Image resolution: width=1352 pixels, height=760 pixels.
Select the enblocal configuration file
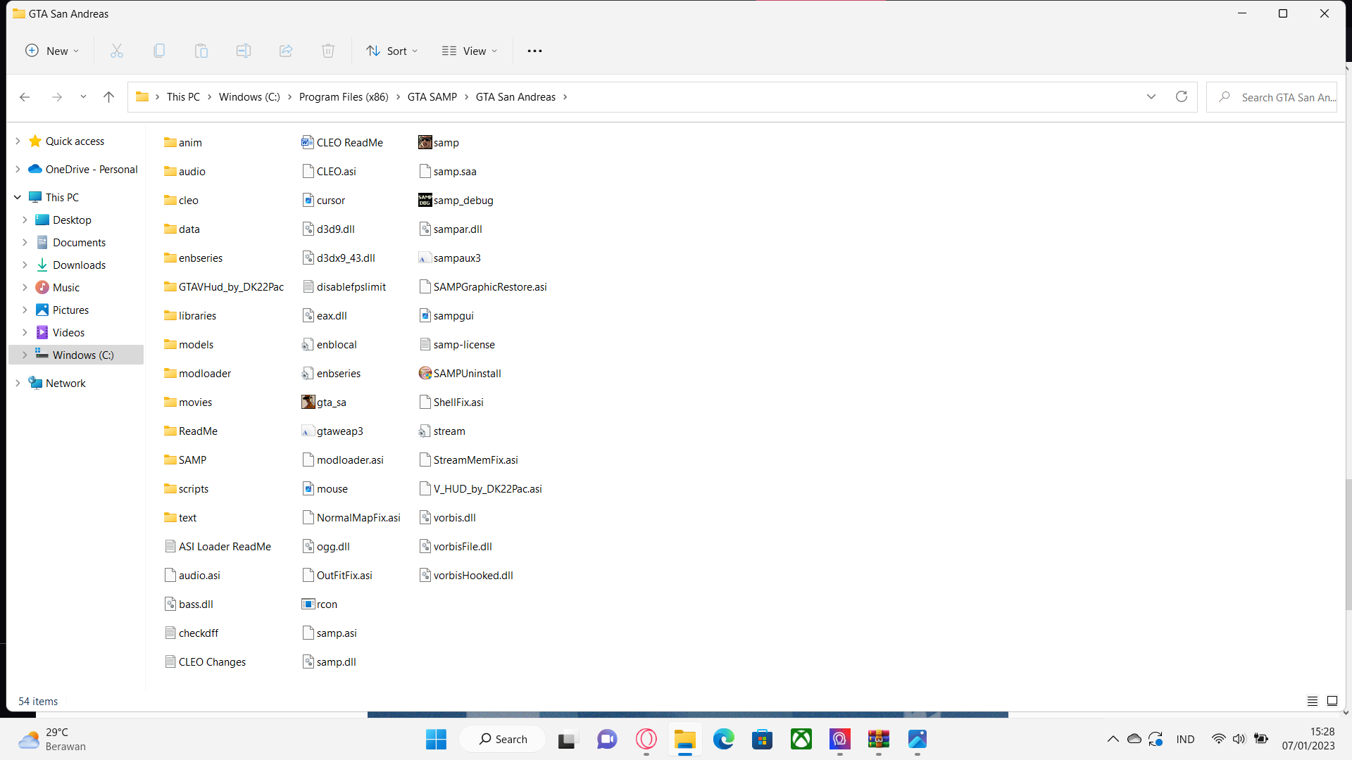(x=330, y=344)
